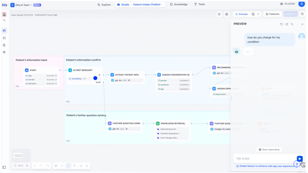Open environment variables icon in the top toolbar
Screen dimensions: 308x173
pyautogui.click(x=227, y=14)
